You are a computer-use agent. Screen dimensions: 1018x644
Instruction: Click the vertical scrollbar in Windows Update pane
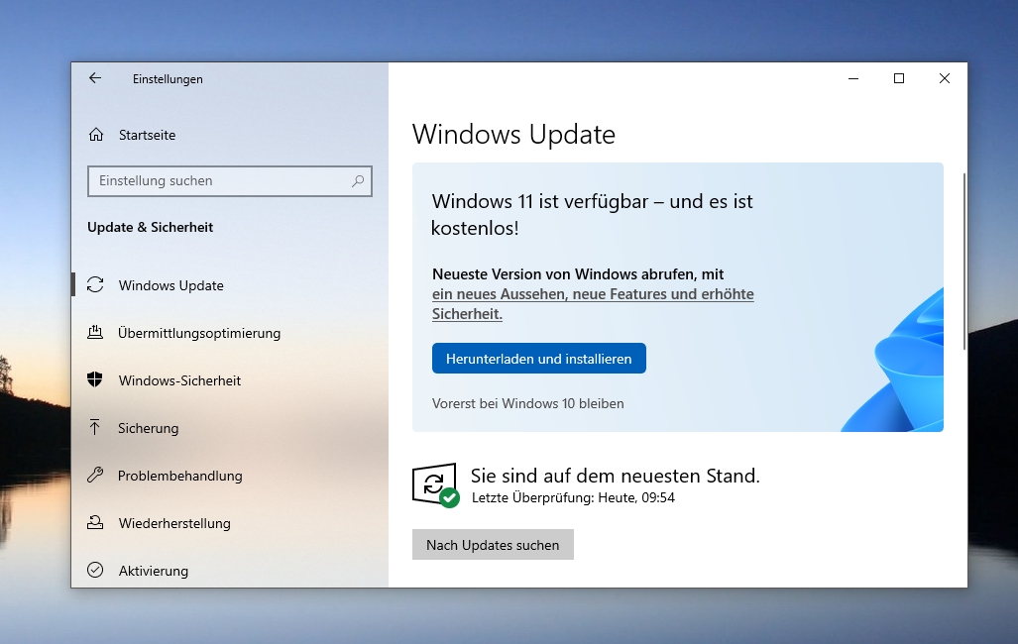point(964,262)
